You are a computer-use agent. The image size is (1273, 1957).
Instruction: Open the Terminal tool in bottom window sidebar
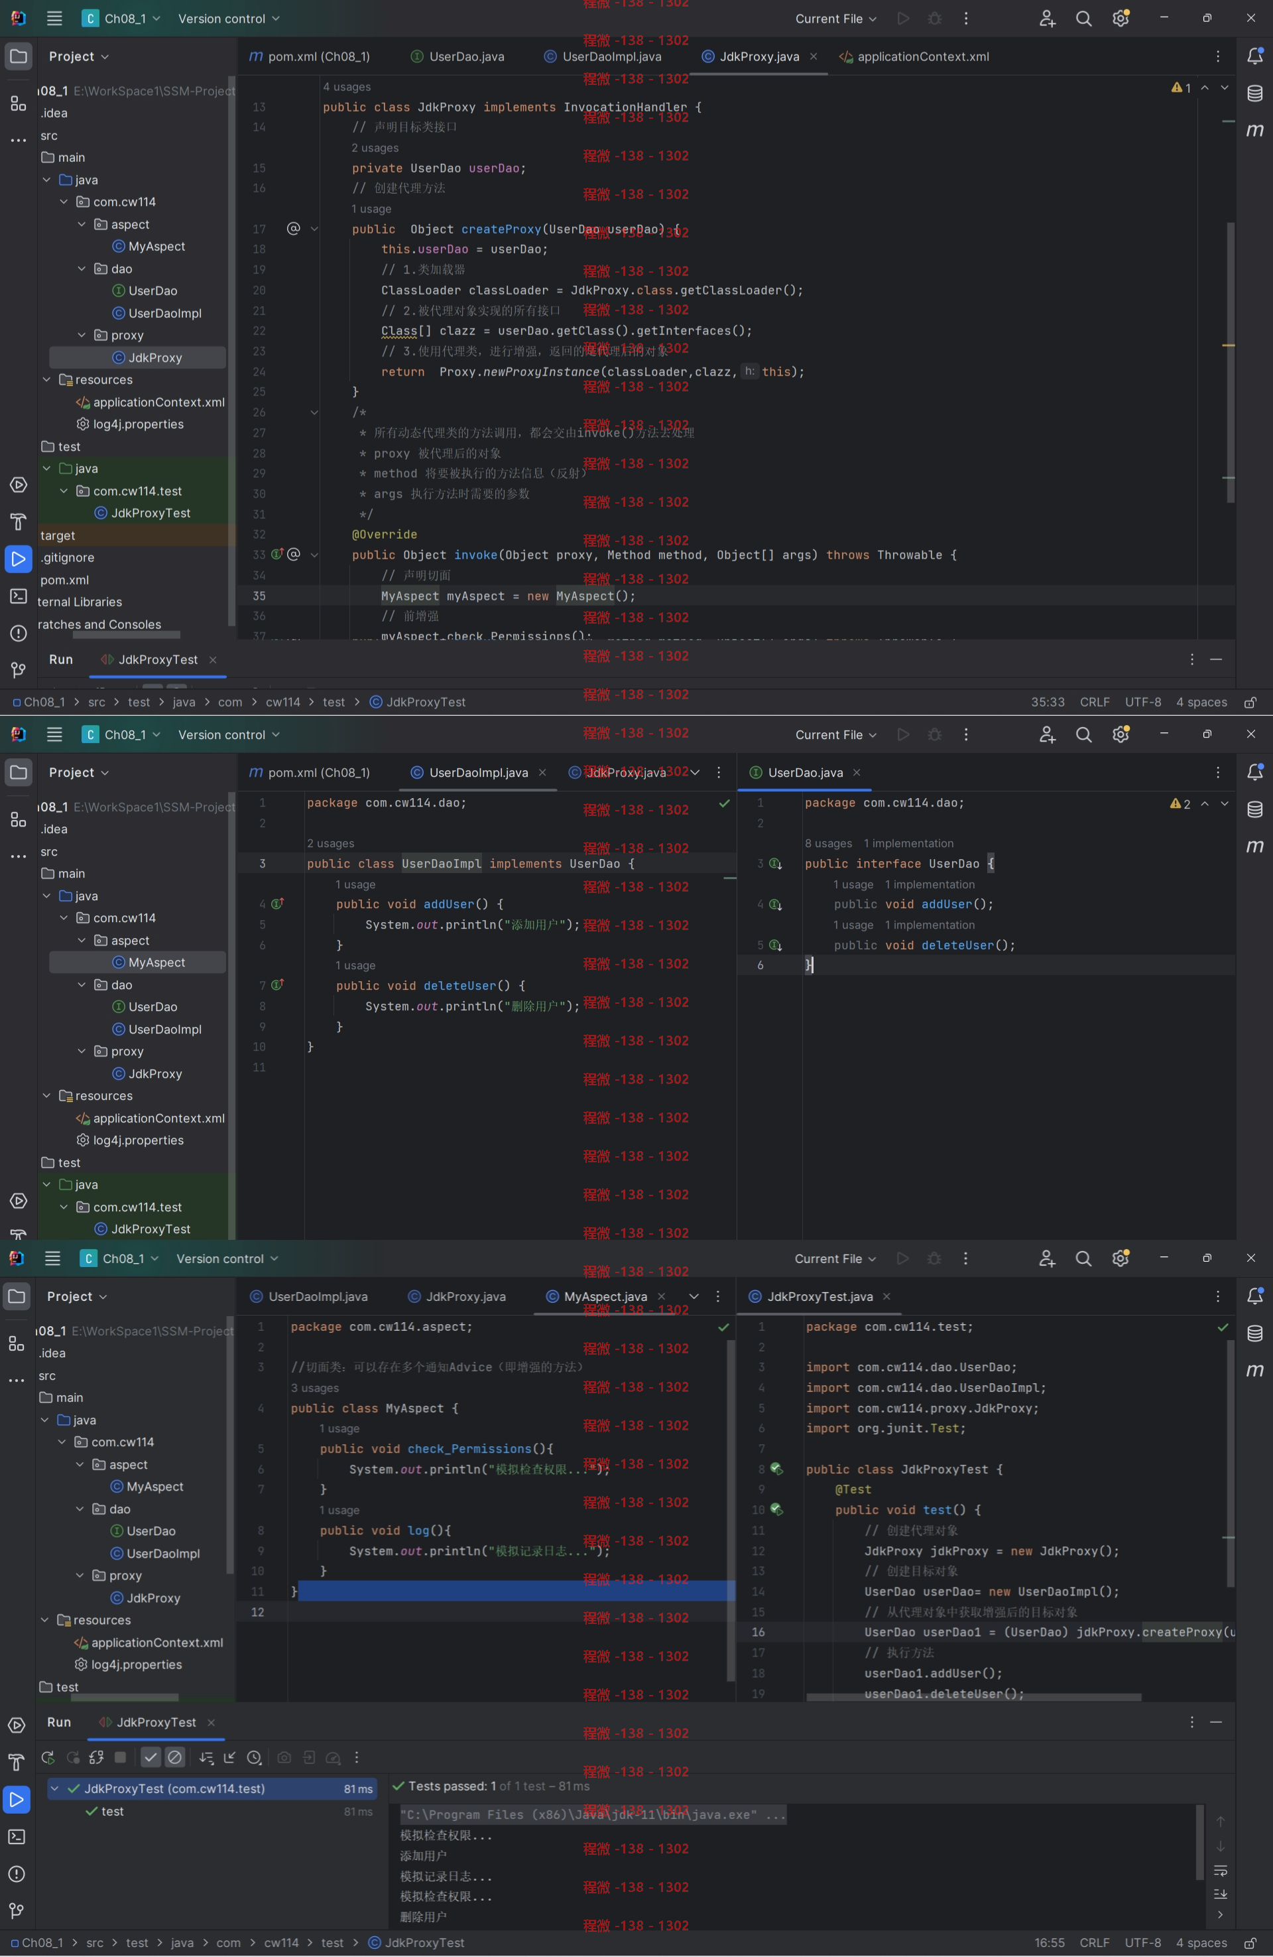[17, 1837]
